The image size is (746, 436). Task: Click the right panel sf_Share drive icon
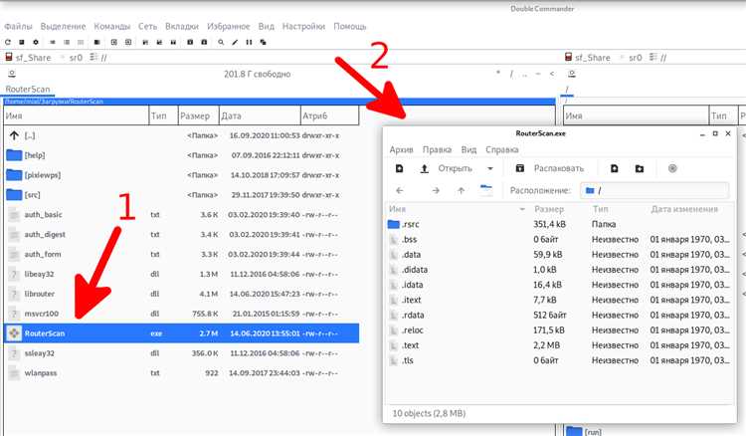point(568,57)
